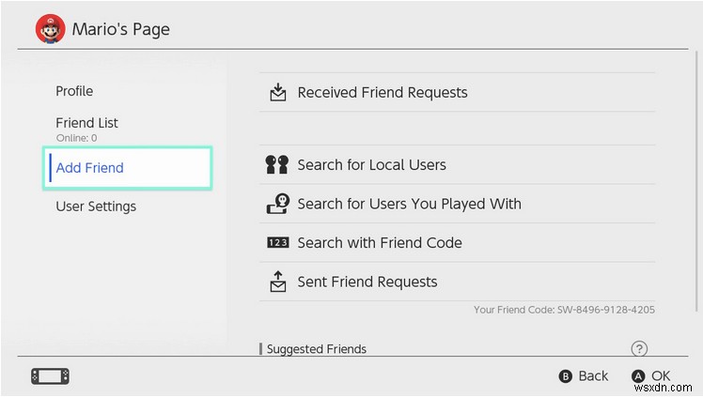Select Search for Users You Played With

(409, 204)
